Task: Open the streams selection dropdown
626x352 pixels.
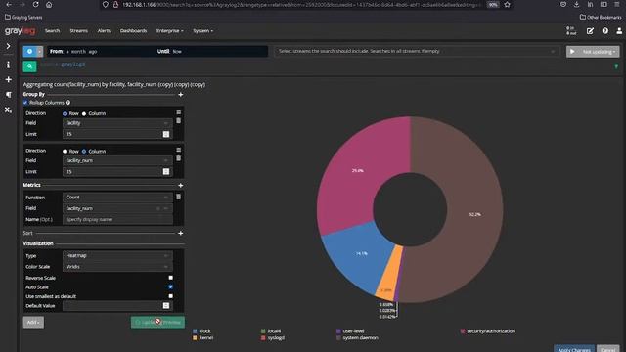Action: [417, 52]
